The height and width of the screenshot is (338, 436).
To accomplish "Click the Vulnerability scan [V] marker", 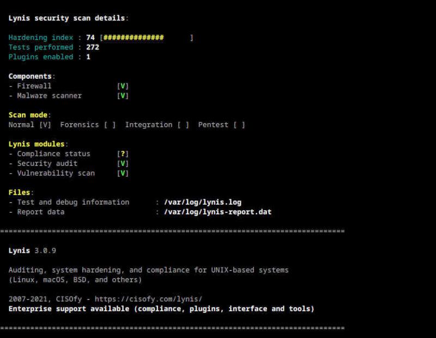I will [123, 173].
